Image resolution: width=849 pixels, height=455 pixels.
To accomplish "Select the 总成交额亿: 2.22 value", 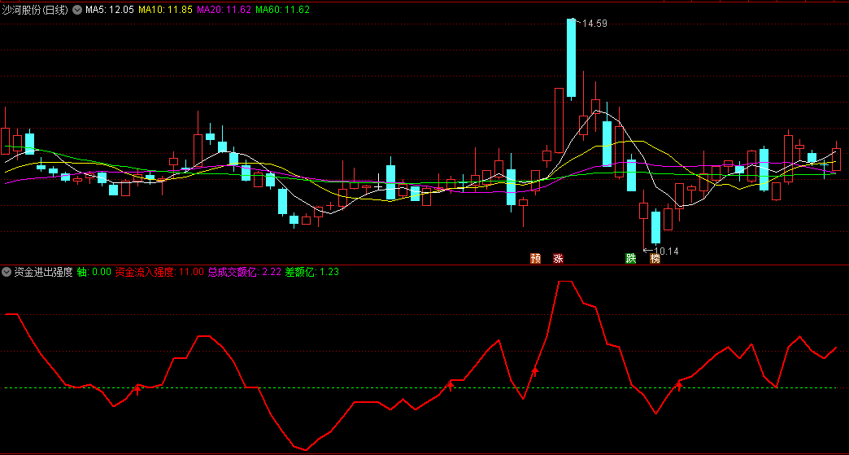I will tap(244, 272).
